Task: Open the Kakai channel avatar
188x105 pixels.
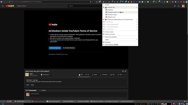Action: [27, 75]
